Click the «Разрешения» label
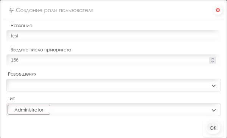Viewport: 227px width, 138px height. coord(22,74)
